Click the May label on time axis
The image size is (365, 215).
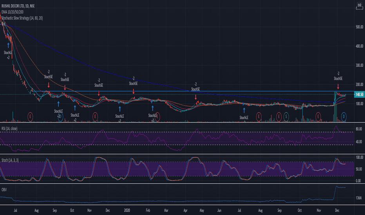pyautogui.click(x=202, y=210)
